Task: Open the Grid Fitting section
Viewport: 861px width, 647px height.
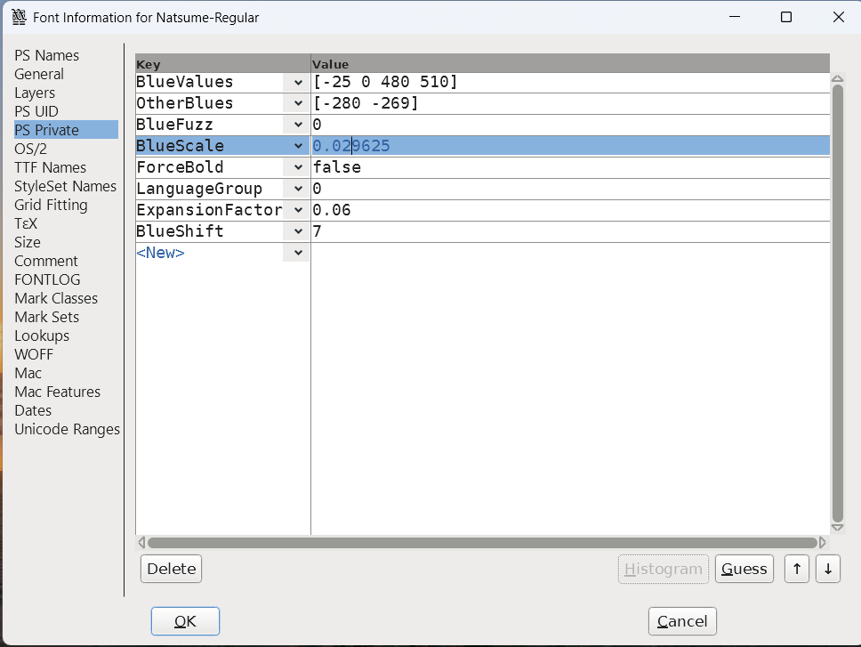Action: [52, 205]
